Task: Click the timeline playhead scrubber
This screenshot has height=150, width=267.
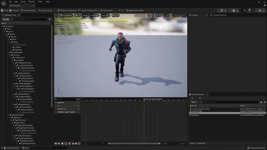Action: pyautogui.click(x=144, y=99)
